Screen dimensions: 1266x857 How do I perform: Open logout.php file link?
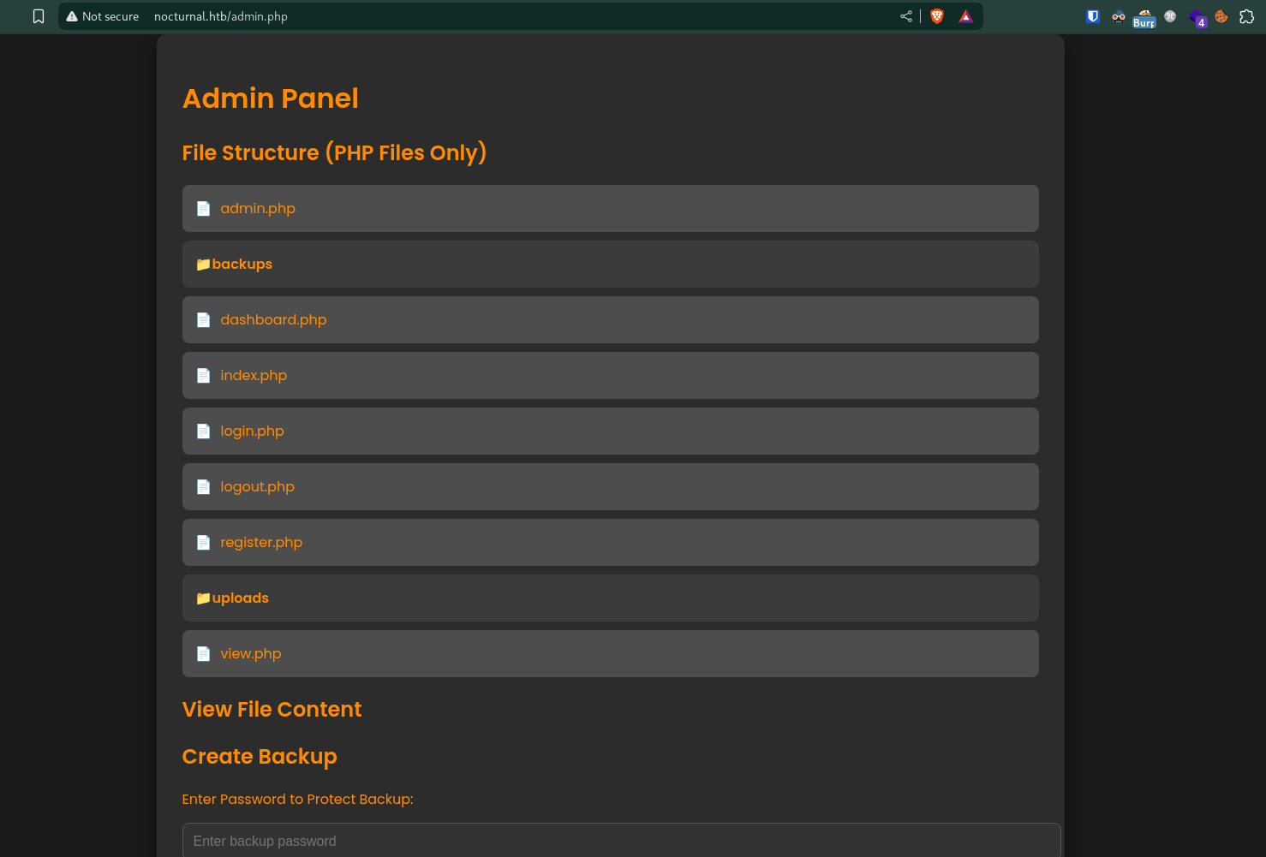(x=257, y=486)
